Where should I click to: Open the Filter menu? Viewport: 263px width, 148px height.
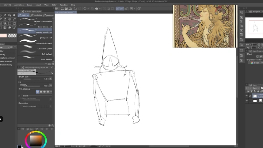click(x=54, y=5)
